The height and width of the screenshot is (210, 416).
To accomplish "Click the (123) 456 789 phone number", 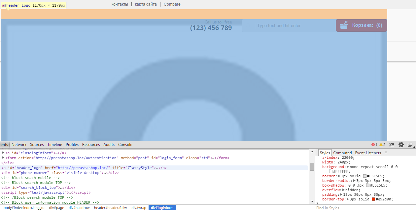I will (211, 28).
